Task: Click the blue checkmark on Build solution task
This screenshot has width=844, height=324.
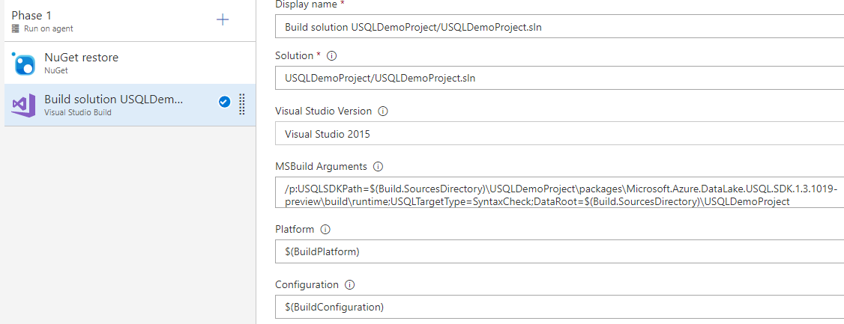Action: pos(224,102)
